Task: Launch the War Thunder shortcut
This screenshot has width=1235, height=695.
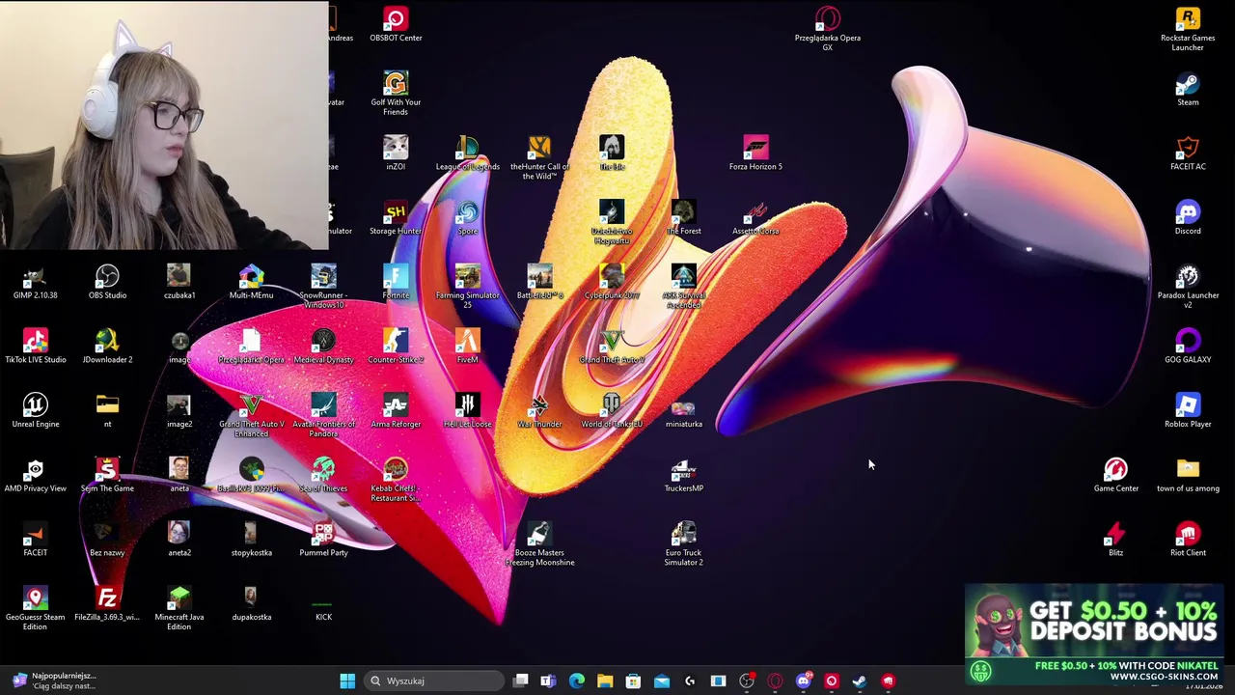Action: coord(539,411)
